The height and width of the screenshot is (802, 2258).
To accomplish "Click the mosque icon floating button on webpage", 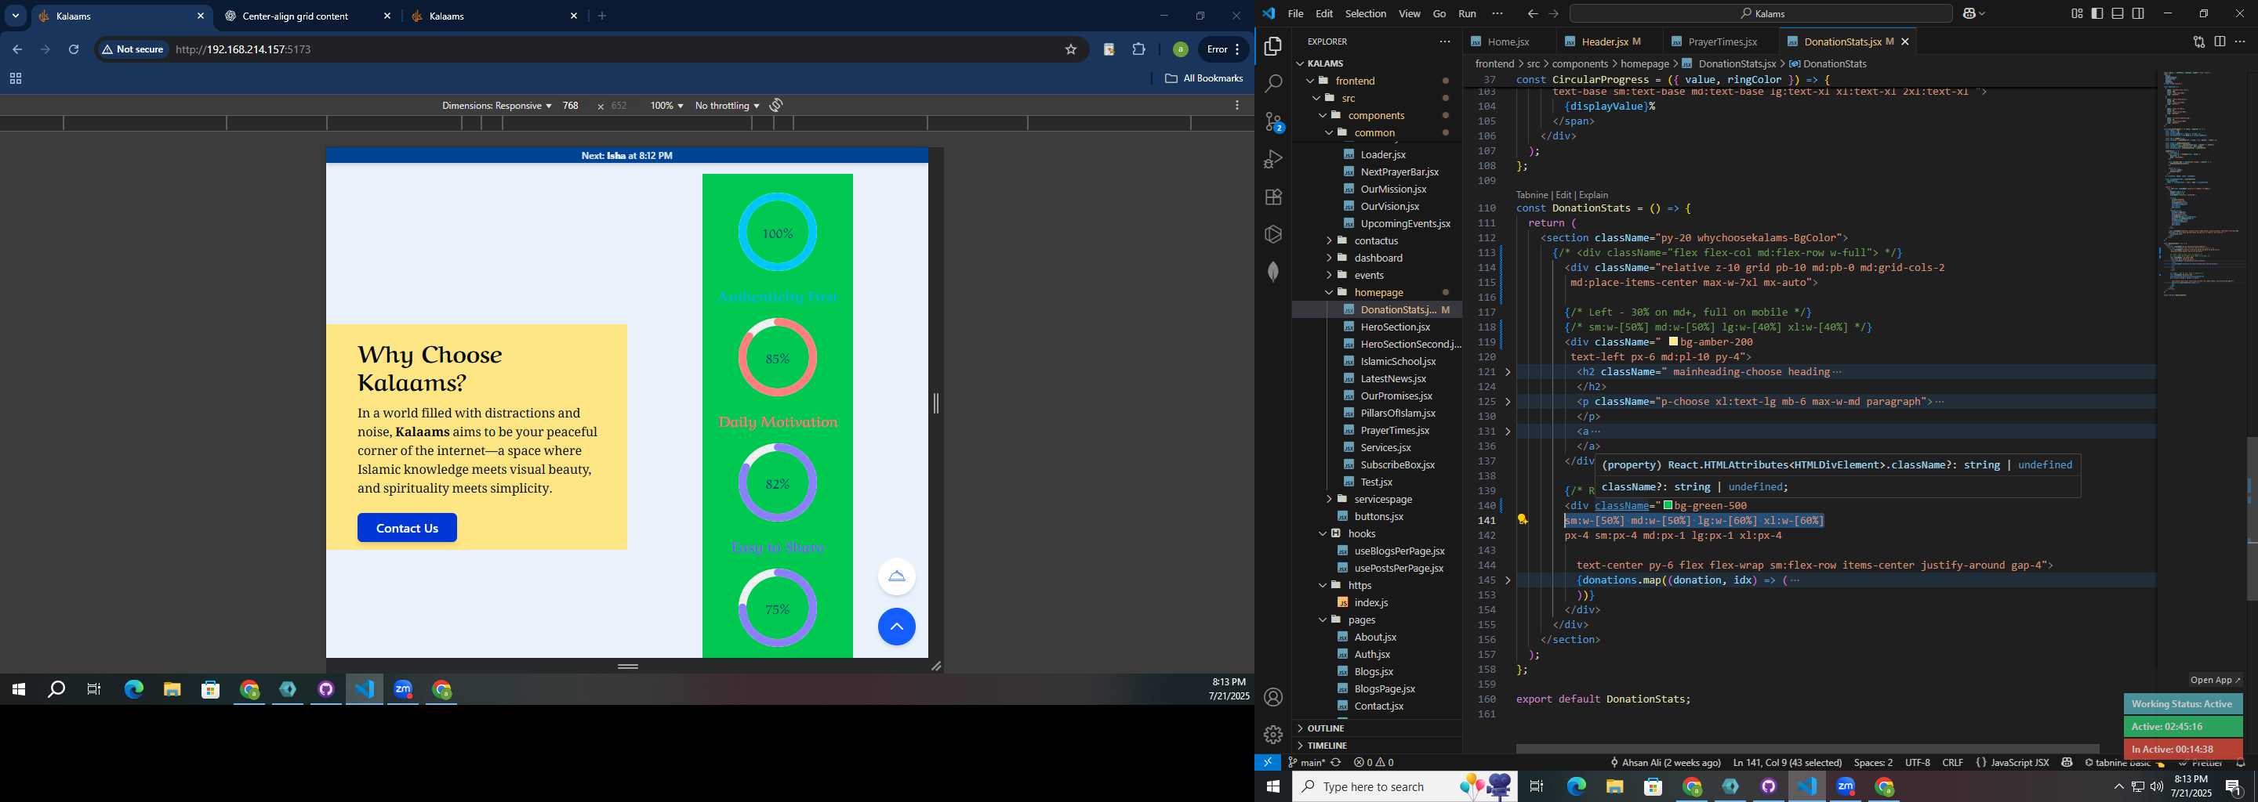I will [x=897, y=576].
